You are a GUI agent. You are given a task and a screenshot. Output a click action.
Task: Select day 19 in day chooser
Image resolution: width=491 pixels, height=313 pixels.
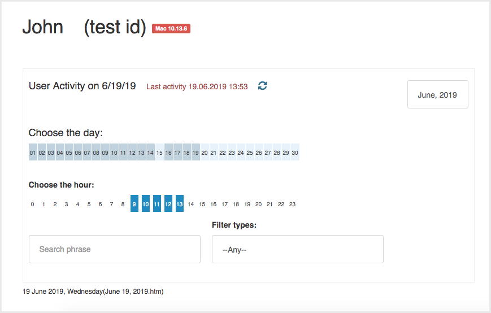pos(195,152)
